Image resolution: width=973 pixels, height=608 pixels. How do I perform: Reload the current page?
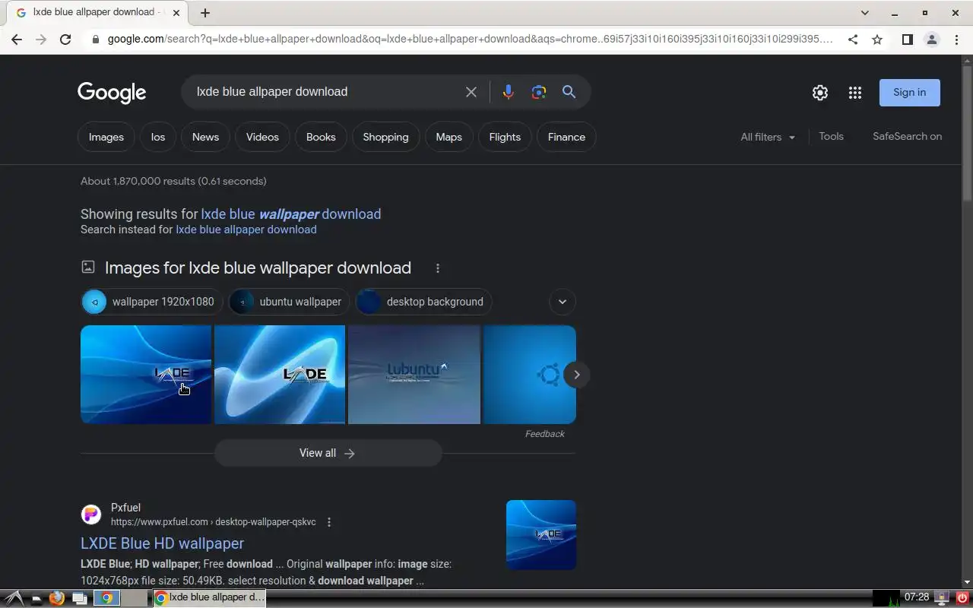65,40
